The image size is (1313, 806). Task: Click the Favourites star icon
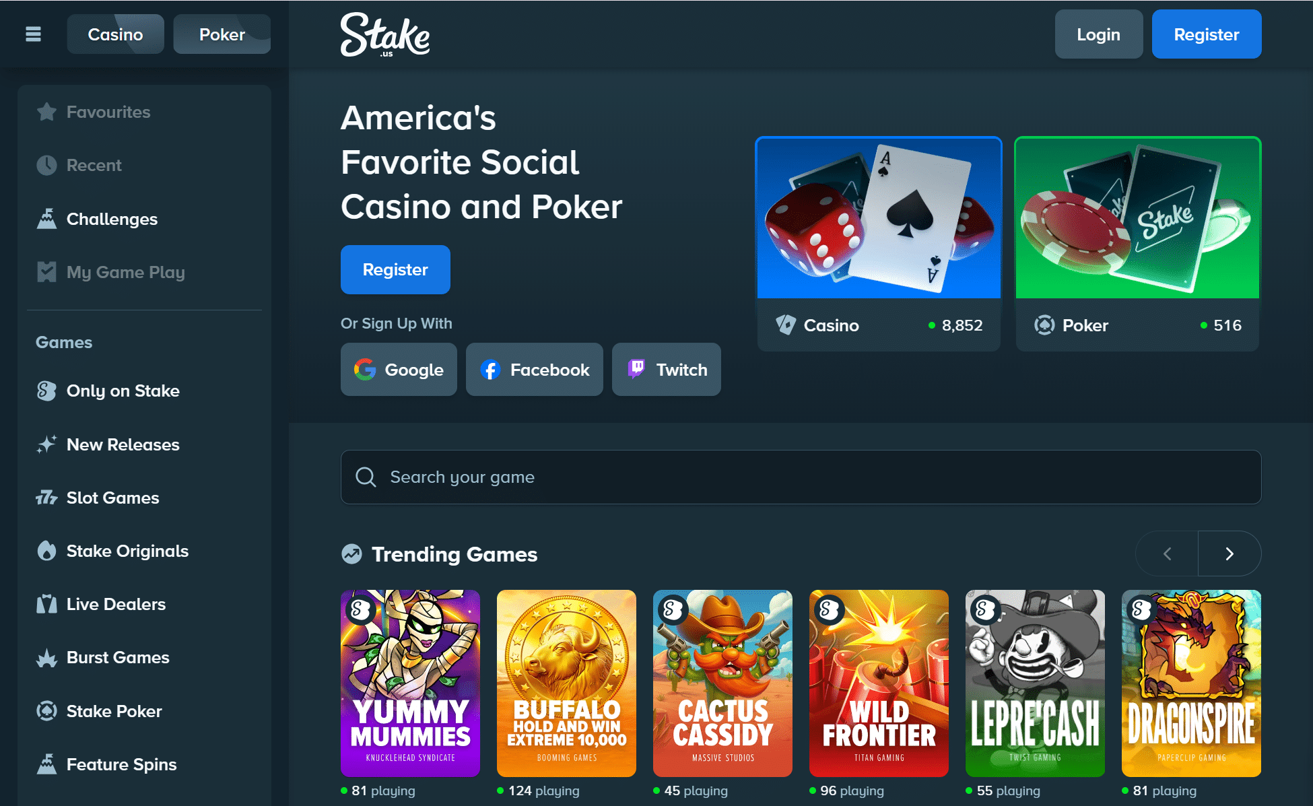point(46,112)
